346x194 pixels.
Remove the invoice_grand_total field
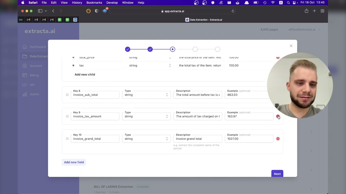click(x=278, y=139)
